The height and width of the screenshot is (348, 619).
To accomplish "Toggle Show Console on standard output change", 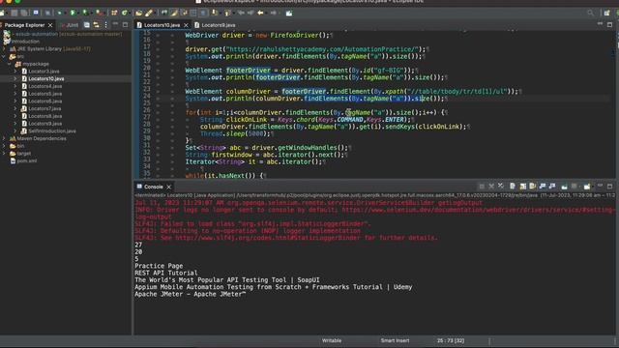I will coord(543,187).
